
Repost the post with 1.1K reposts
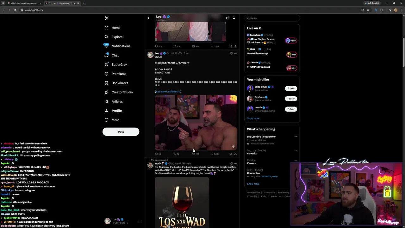(x=177, y=46)
